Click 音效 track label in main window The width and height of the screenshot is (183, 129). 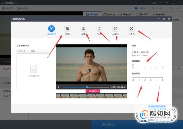[7, 96]
